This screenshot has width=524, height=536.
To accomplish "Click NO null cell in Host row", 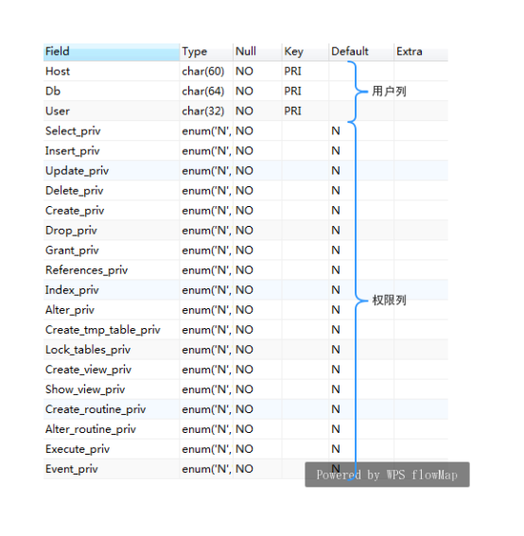I will click(257, 72).
